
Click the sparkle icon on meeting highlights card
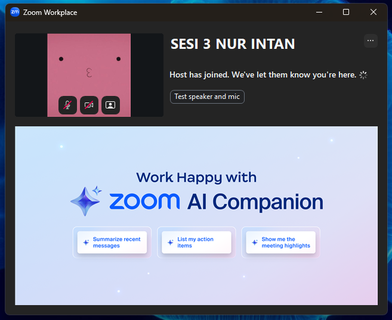pyautogui.click(x=255, y=243)
